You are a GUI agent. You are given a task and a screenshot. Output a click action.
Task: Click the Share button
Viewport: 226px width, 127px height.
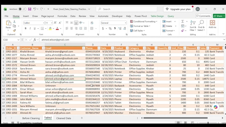(219, 16)
